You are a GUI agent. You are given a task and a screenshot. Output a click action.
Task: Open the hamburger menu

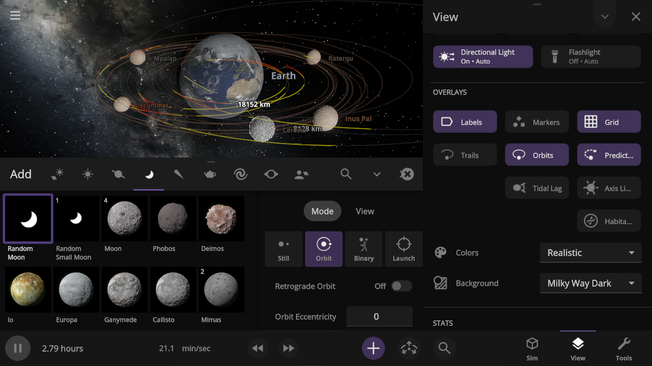(x=15, y=15)
